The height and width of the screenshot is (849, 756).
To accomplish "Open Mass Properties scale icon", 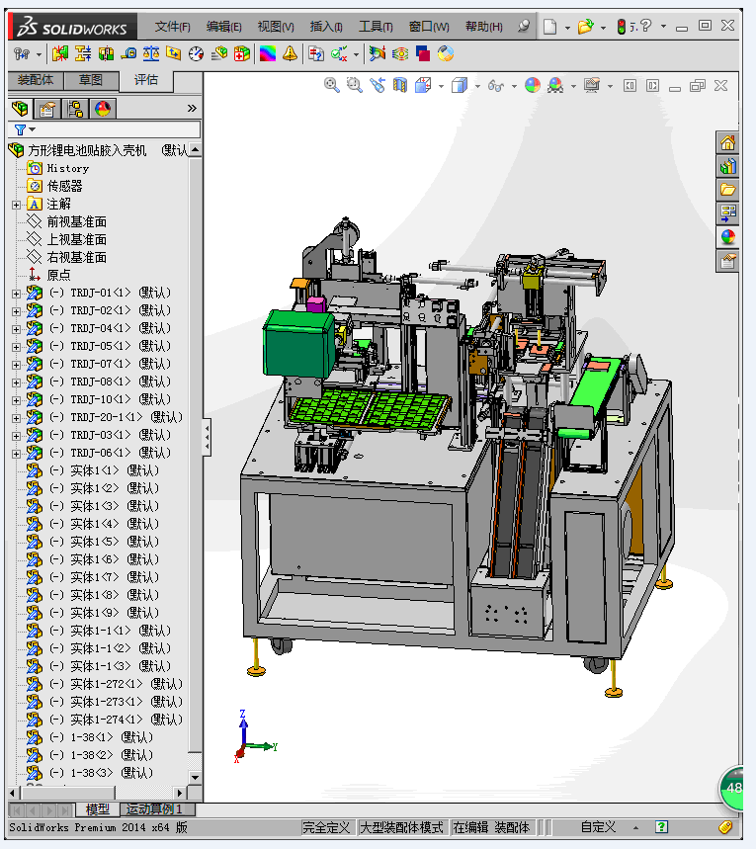I will 151,53.
